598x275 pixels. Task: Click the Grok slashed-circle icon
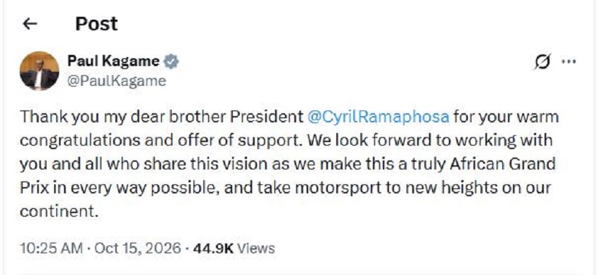point(542,61)
